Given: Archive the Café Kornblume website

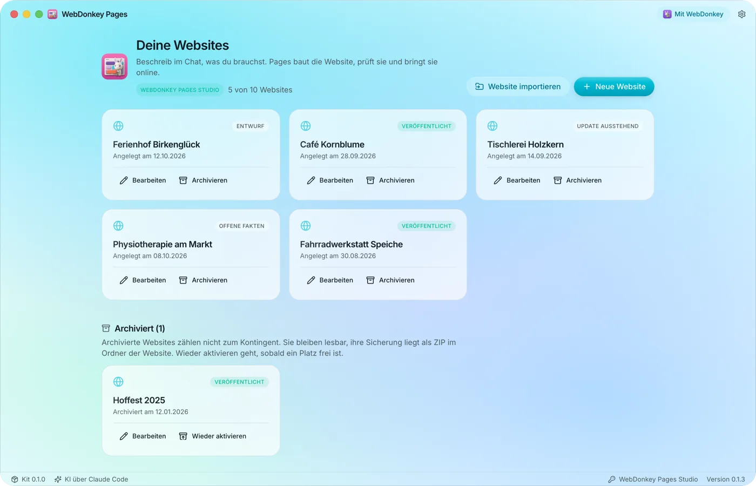Looking at the screenshot, I should coord(390,180).
